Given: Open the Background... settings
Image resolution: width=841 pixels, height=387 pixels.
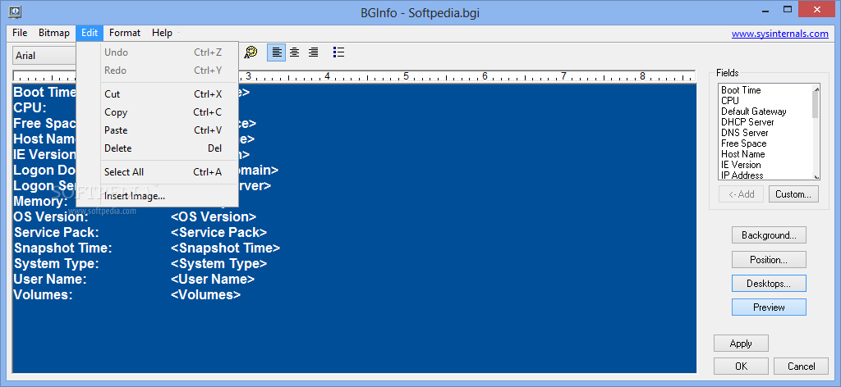Looking at the screenshot, I should [x=769, y=235].
